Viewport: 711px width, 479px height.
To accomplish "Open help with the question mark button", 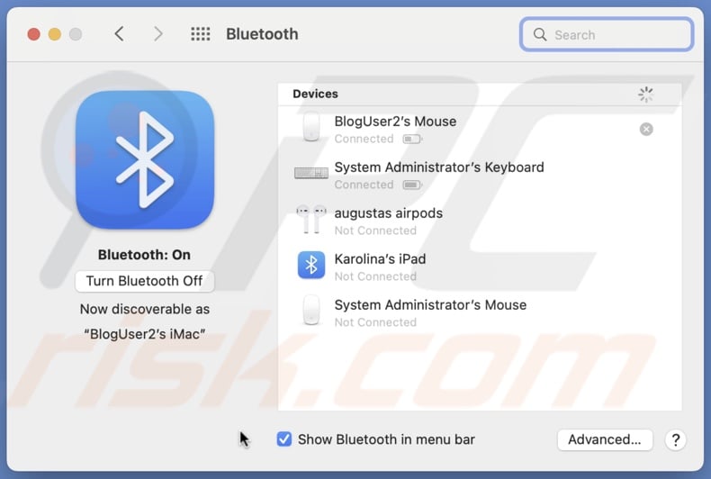I will [676, 439].
